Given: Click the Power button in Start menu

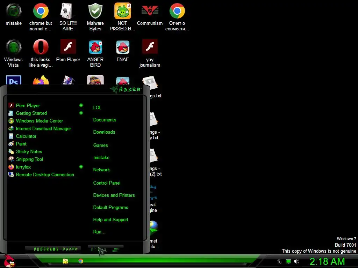Looking at the screenshot, I should click(99, 250).
